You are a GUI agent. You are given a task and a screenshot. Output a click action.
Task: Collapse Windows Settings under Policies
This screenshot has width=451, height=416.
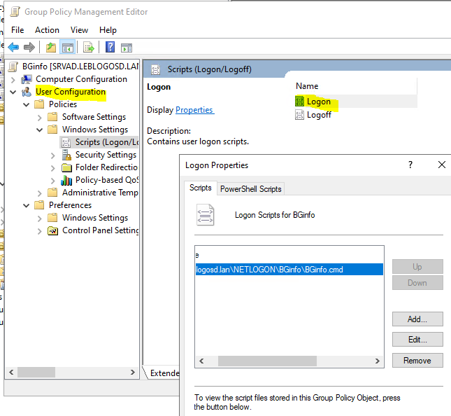pyautogui.click(x=39, y=130)
